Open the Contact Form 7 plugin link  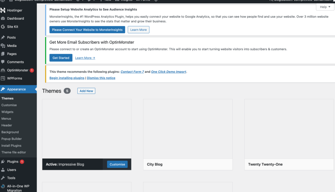point(132,72)
